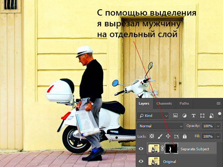The image size is (223, 167).
Task: Filter for adjustment layers icon
Action: point(184,116)
